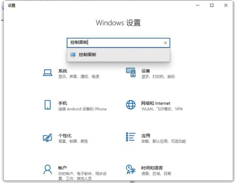
Task: Click the 帐户 description about 电子邮件 and 同步设置
Action: pyautogui.click(x=83, y=176)
